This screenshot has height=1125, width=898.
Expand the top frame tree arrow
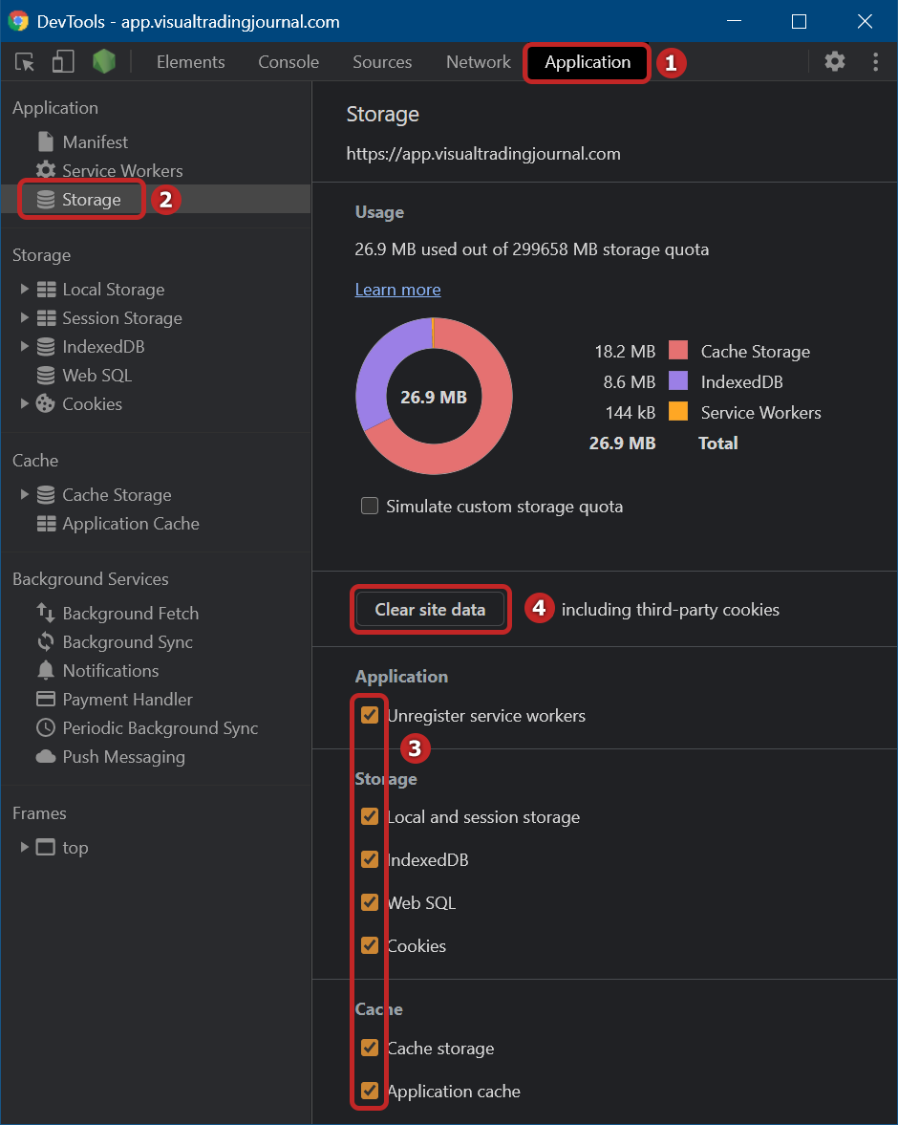point(25,848)
